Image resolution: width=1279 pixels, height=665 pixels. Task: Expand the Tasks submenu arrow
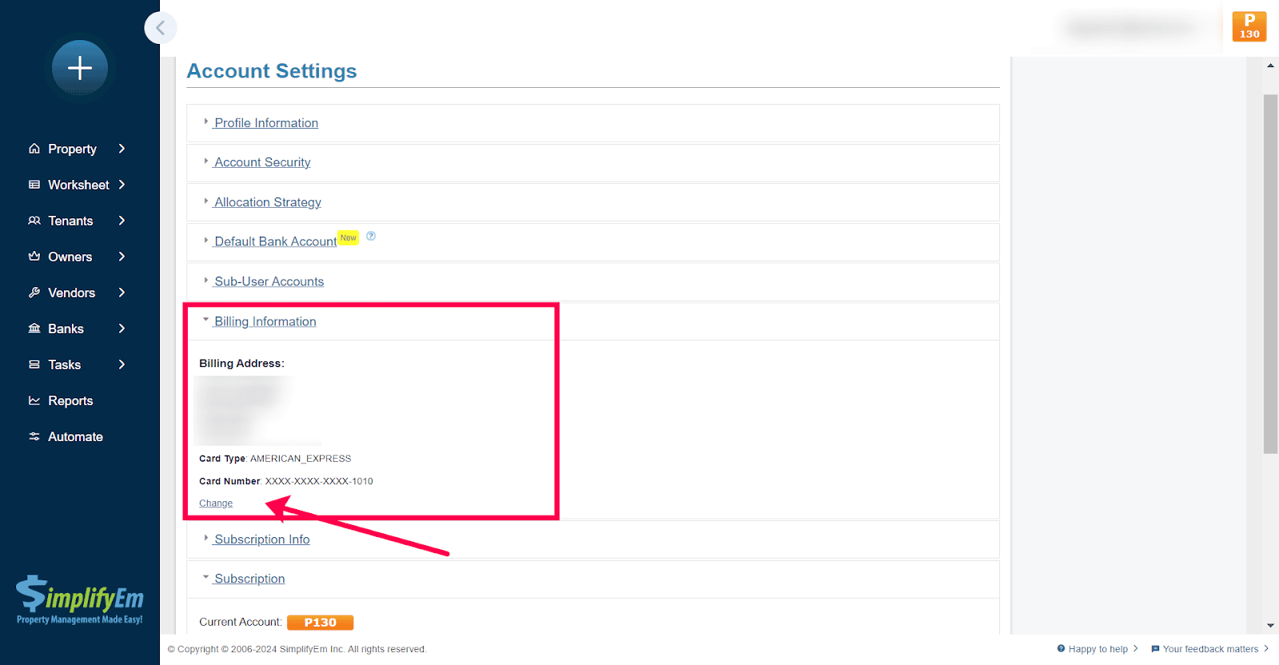coord(122,364)
